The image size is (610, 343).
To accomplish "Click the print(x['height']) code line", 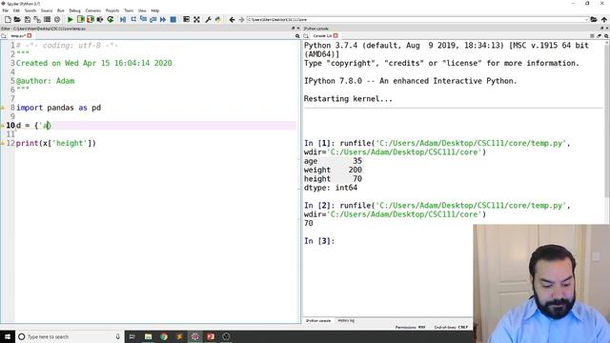I will [56, 143].
